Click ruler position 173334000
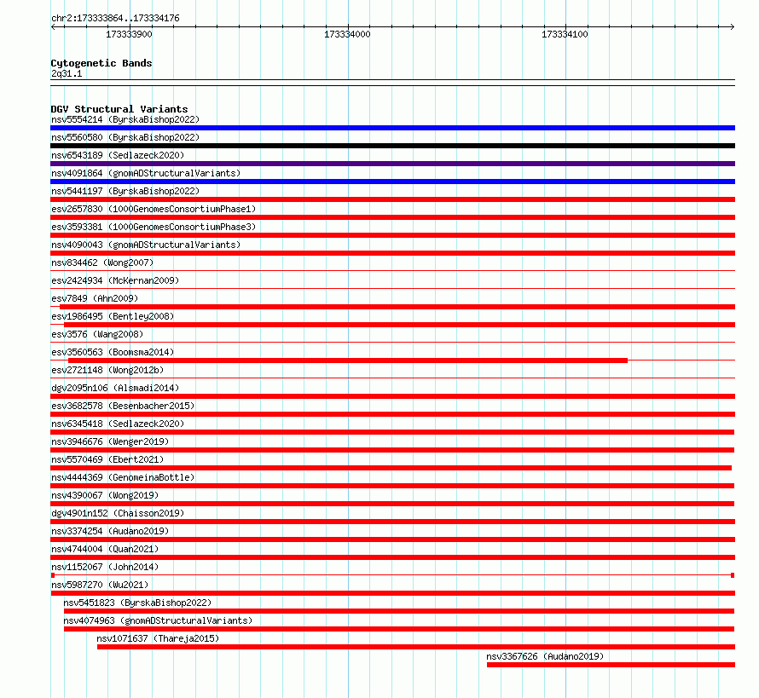 tap(348, 34)
